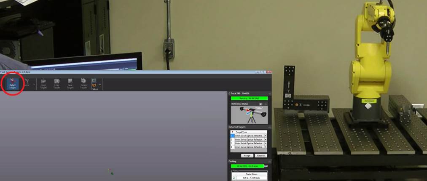Click the icon beside Reference Status label
Image resolution: width=427 pixels, height=181 pixels.
pyautogui.click(x=260, y=104)
